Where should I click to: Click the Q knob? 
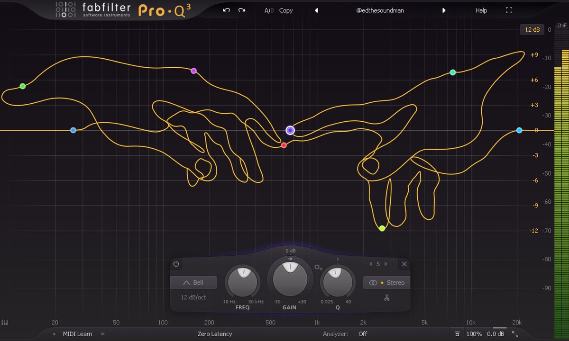[x=338, y=282]
